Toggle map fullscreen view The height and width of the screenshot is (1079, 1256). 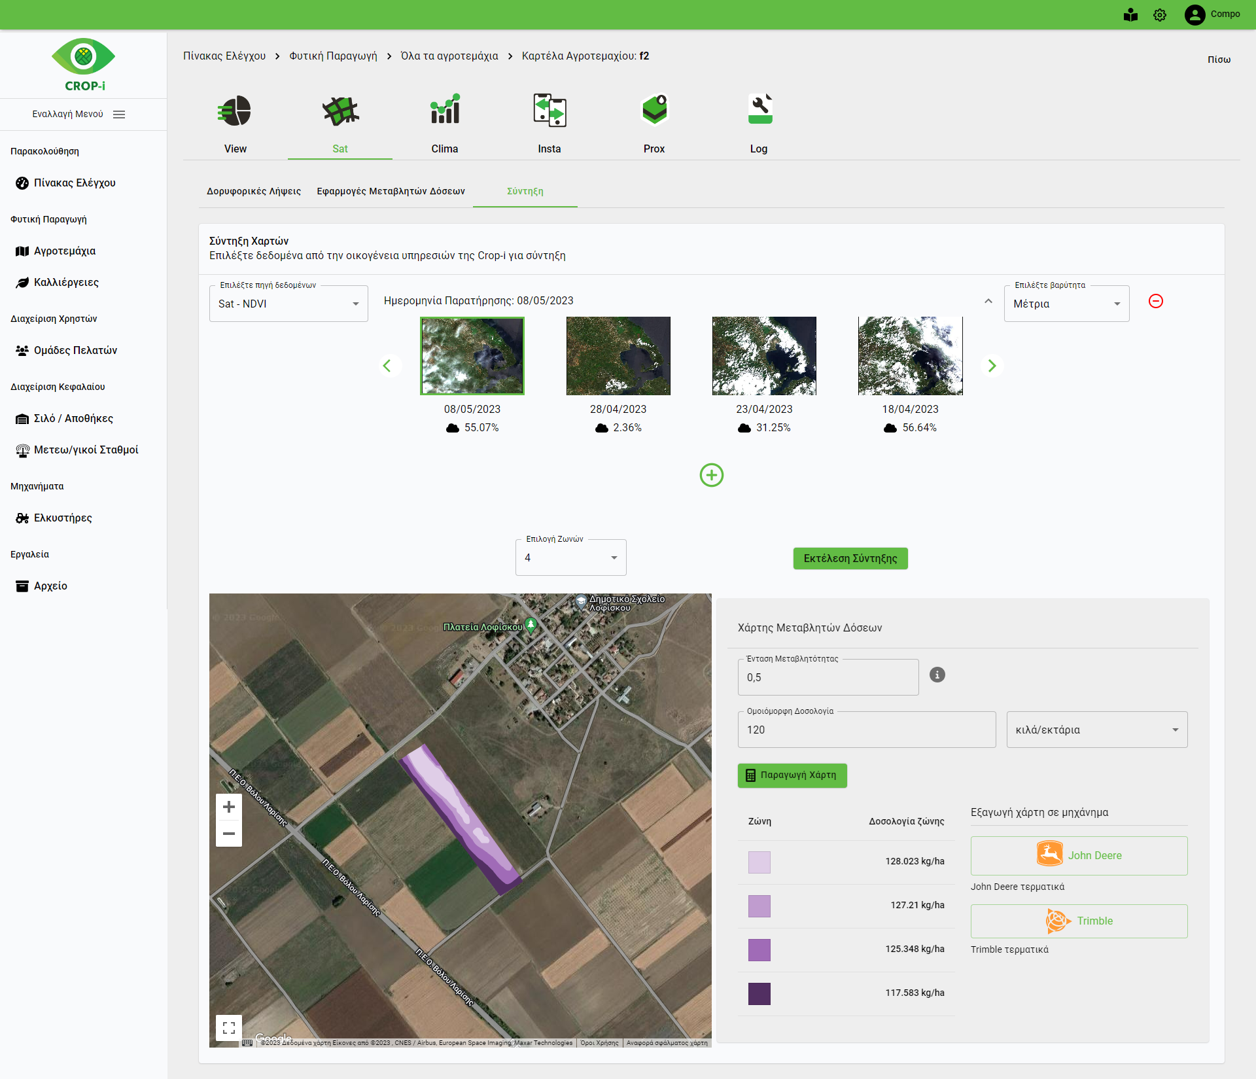[x=229, y=1028]
